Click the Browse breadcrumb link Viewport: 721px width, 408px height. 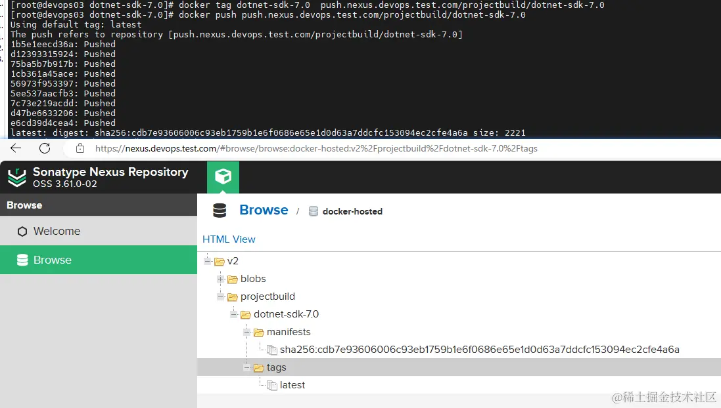pos(263,210)
